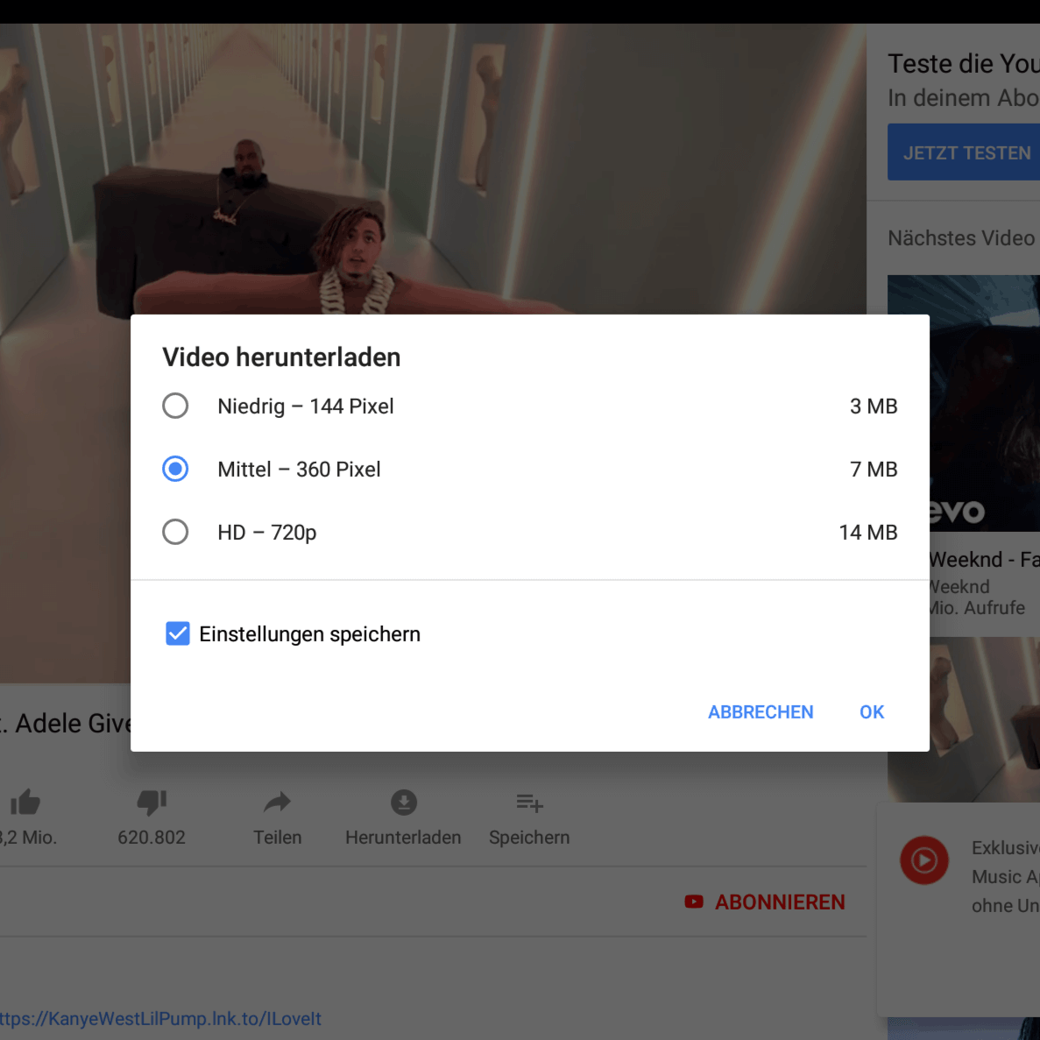The width and height of the screenshot is (1040, 1040).
Task: Click the Nächstes Video heading
Action: pyautogui.click(x=961, y=237)
